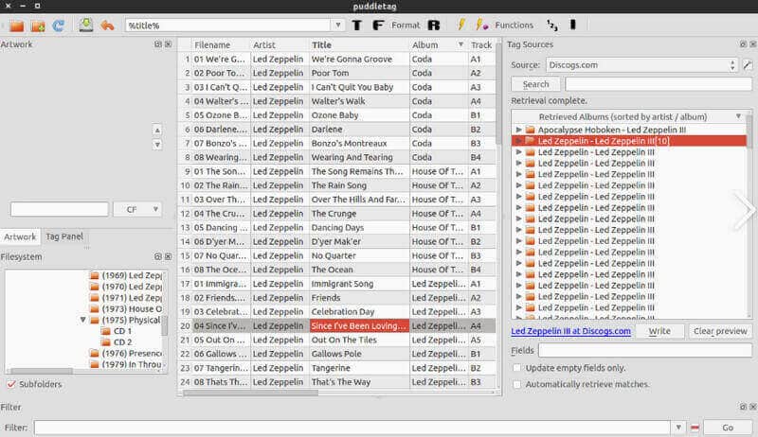
Task: Click the Filesystem panel float icon
Action: click(158, 256)
